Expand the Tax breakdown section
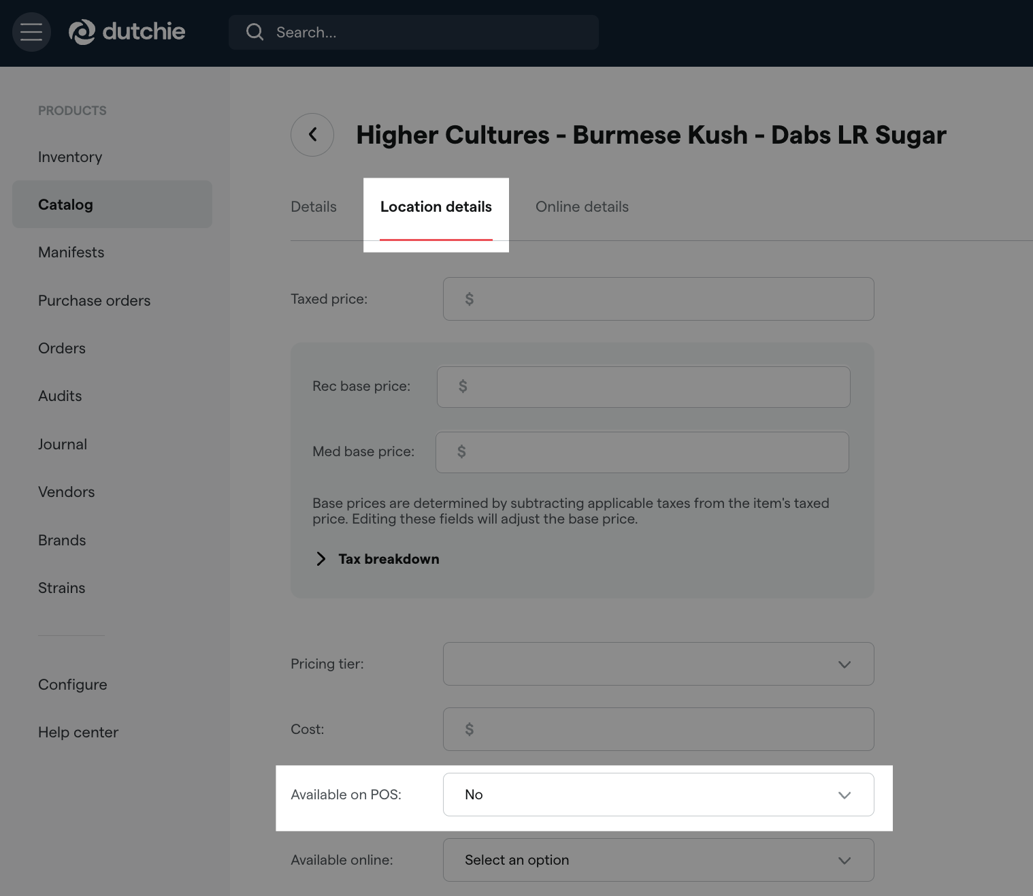 pyautogui.click(x=378, y=559)
